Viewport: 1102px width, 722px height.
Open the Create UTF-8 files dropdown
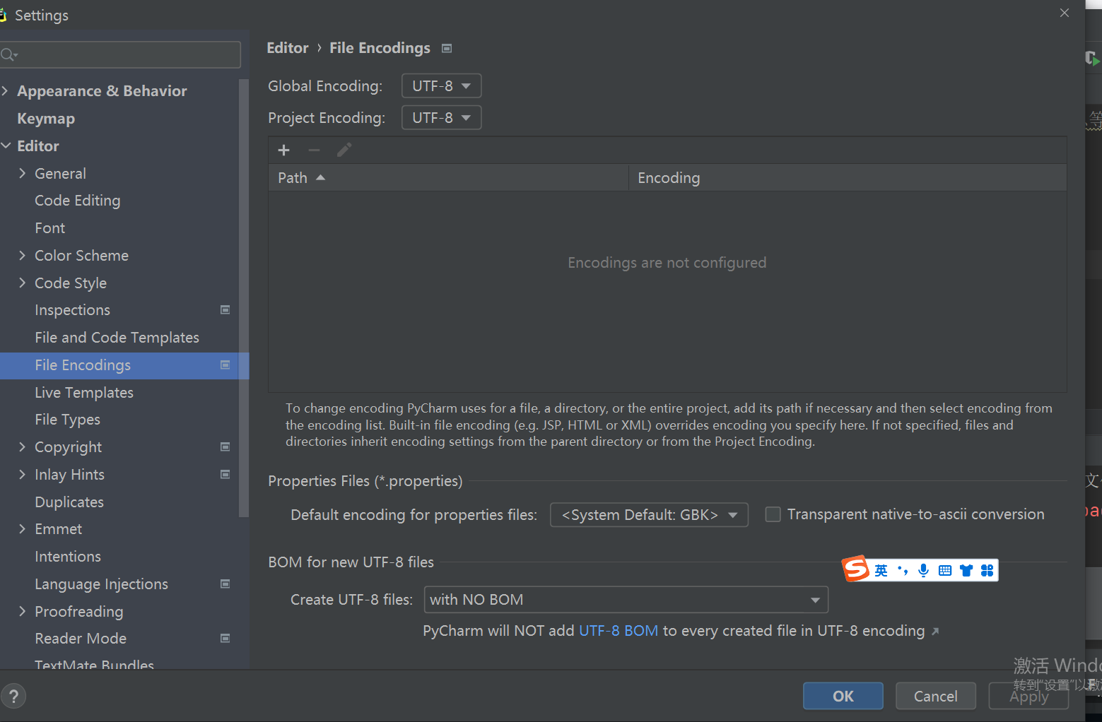point(626,600)
